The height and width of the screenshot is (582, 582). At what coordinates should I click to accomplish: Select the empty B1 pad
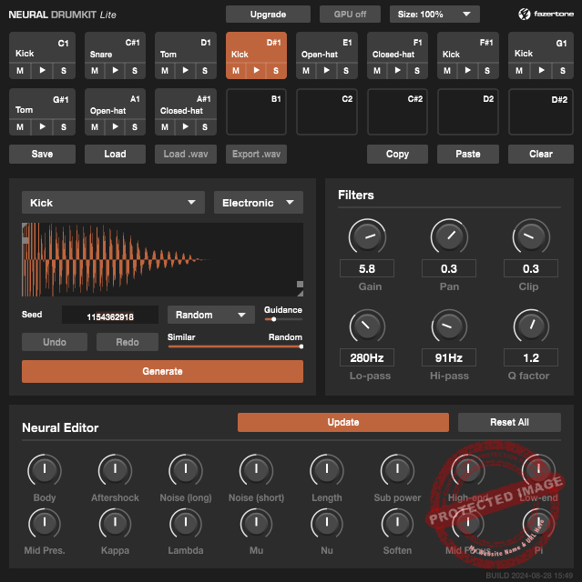point(257,112)
